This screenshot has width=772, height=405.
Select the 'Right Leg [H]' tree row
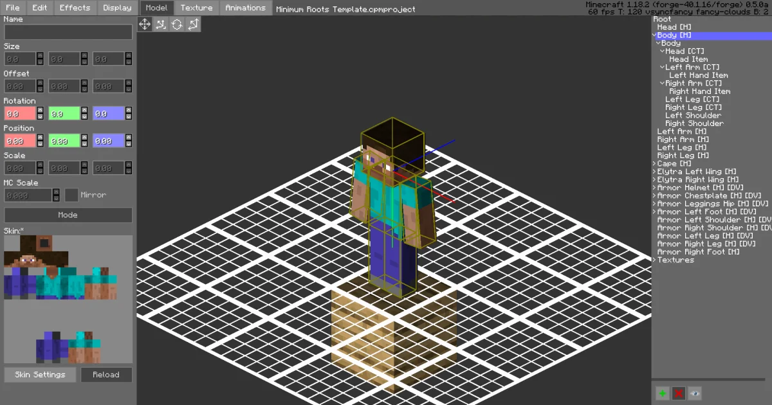(683, 156)
